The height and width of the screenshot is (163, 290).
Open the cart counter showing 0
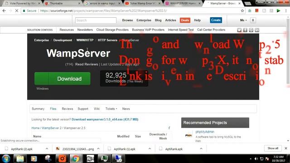point(253,20)
